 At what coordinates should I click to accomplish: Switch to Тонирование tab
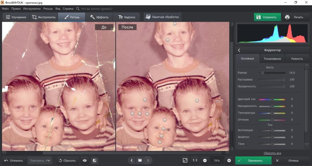tap(272, 59)
